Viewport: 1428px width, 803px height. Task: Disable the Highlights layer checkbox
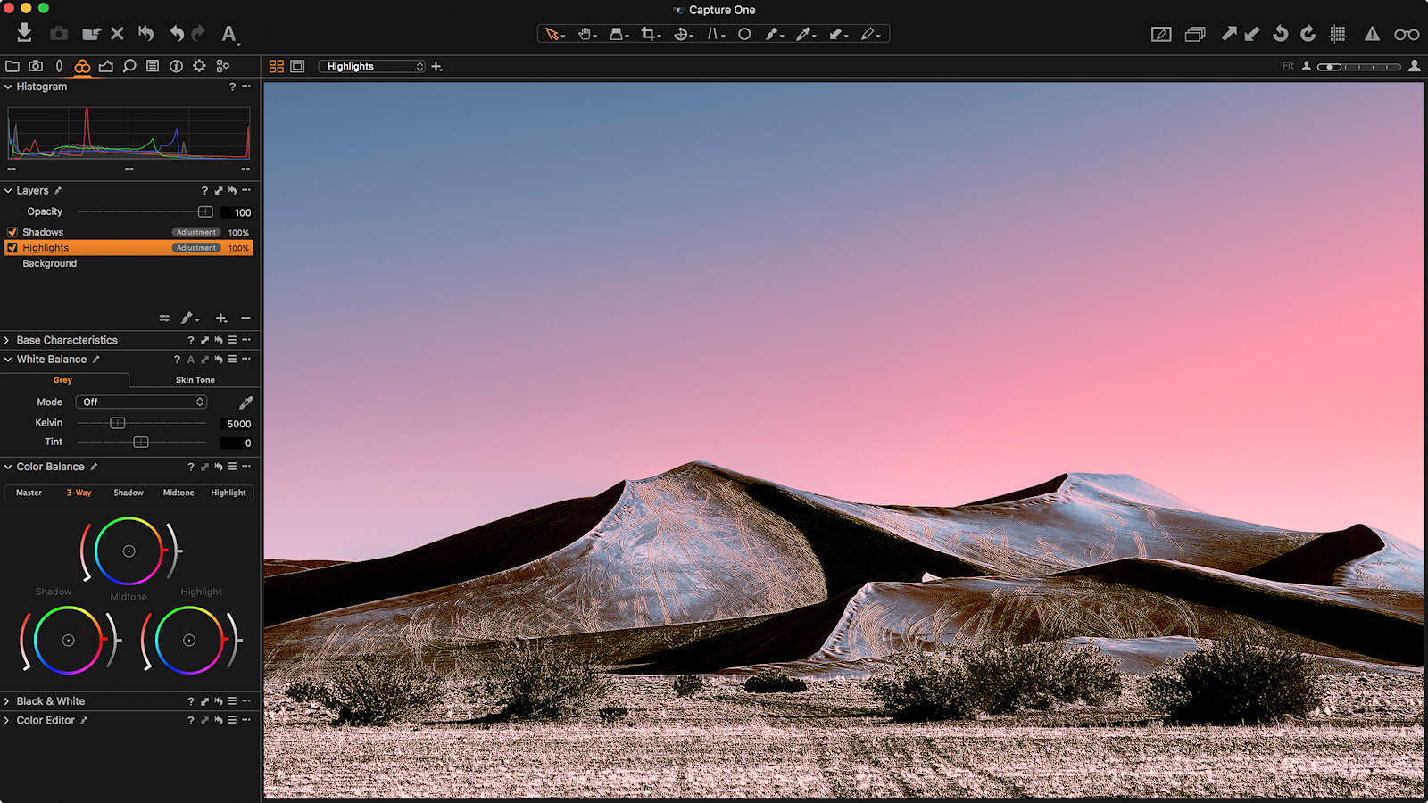pos(12,248)
